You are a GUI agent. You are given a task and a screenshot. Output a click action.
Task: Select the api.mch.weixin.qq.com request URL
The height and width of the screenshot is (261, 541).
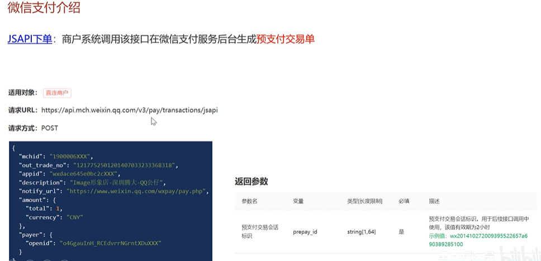pyautogui.click(x=130, y=111)
